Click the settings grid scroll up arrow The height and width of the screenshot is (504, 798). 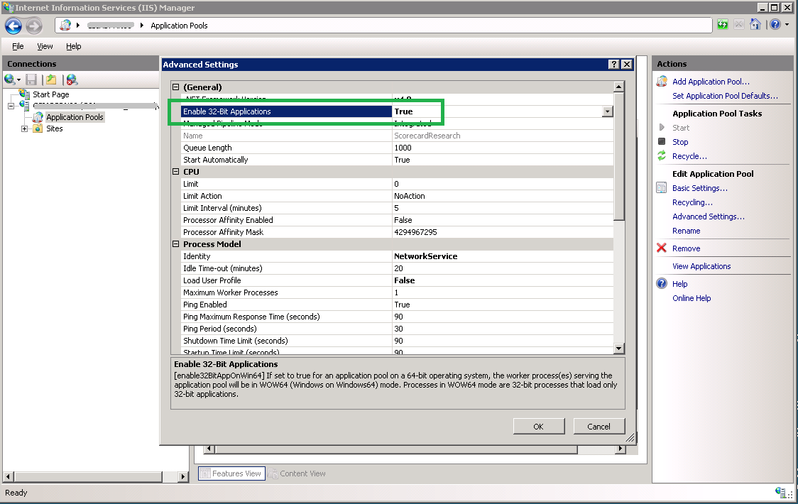tap(619, 87)
